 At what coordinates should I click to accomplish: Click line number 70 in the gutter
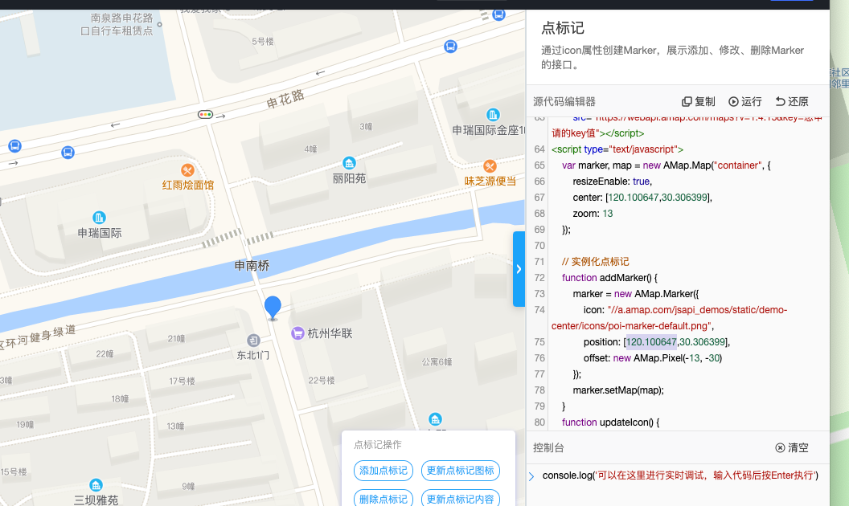click(539, 246)
